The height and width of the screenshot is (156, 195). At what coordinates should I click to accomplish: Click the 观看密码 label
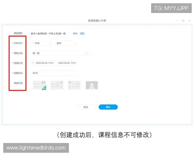coord(18,73)
